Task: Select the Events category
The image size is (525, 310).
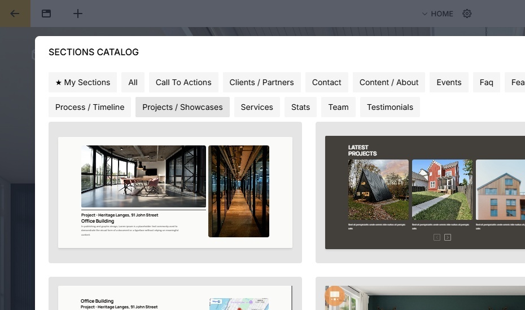Action: pyautogui.click(x=449, y=82)
